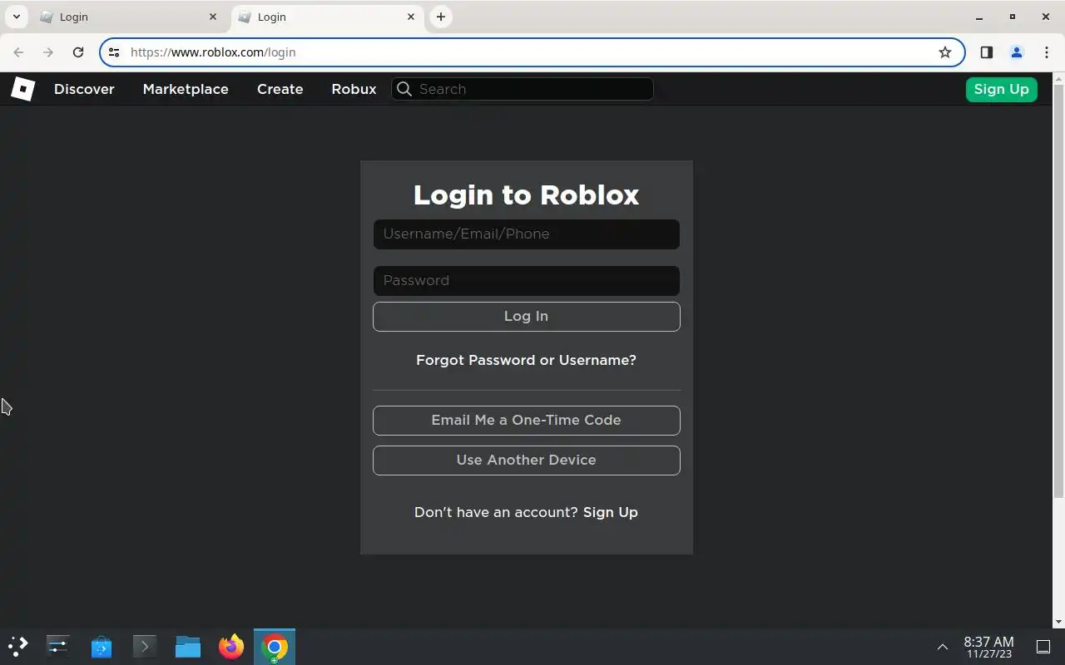Click the magnifier search icon

click(404, 89)
